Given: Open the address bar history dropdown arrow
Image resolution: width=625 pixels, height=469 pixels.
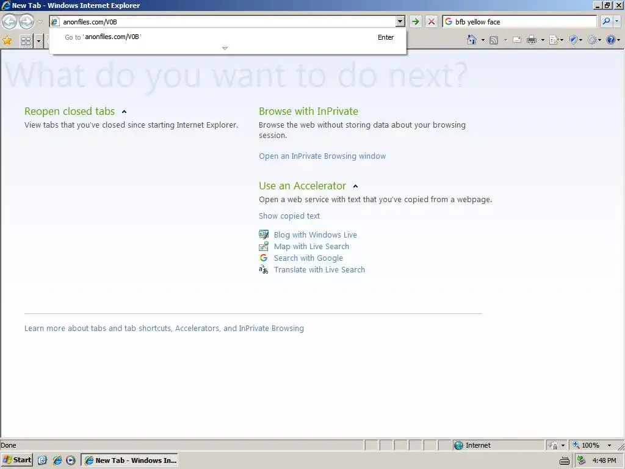Looking at the screenshot, I should tap(400, 22).
